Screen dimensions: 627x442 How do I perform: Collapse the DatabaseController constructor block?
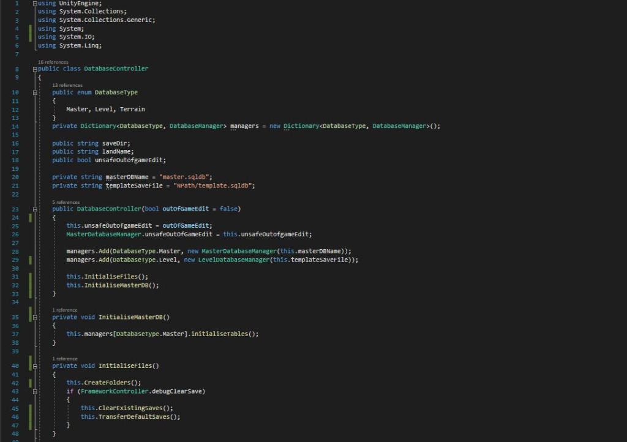tap(35, 209)
